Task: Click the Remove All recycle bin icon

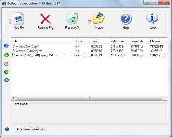Action: tap(72, 18)
